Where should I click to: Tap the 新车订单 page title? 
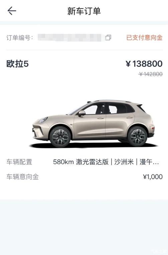[84, 11]
